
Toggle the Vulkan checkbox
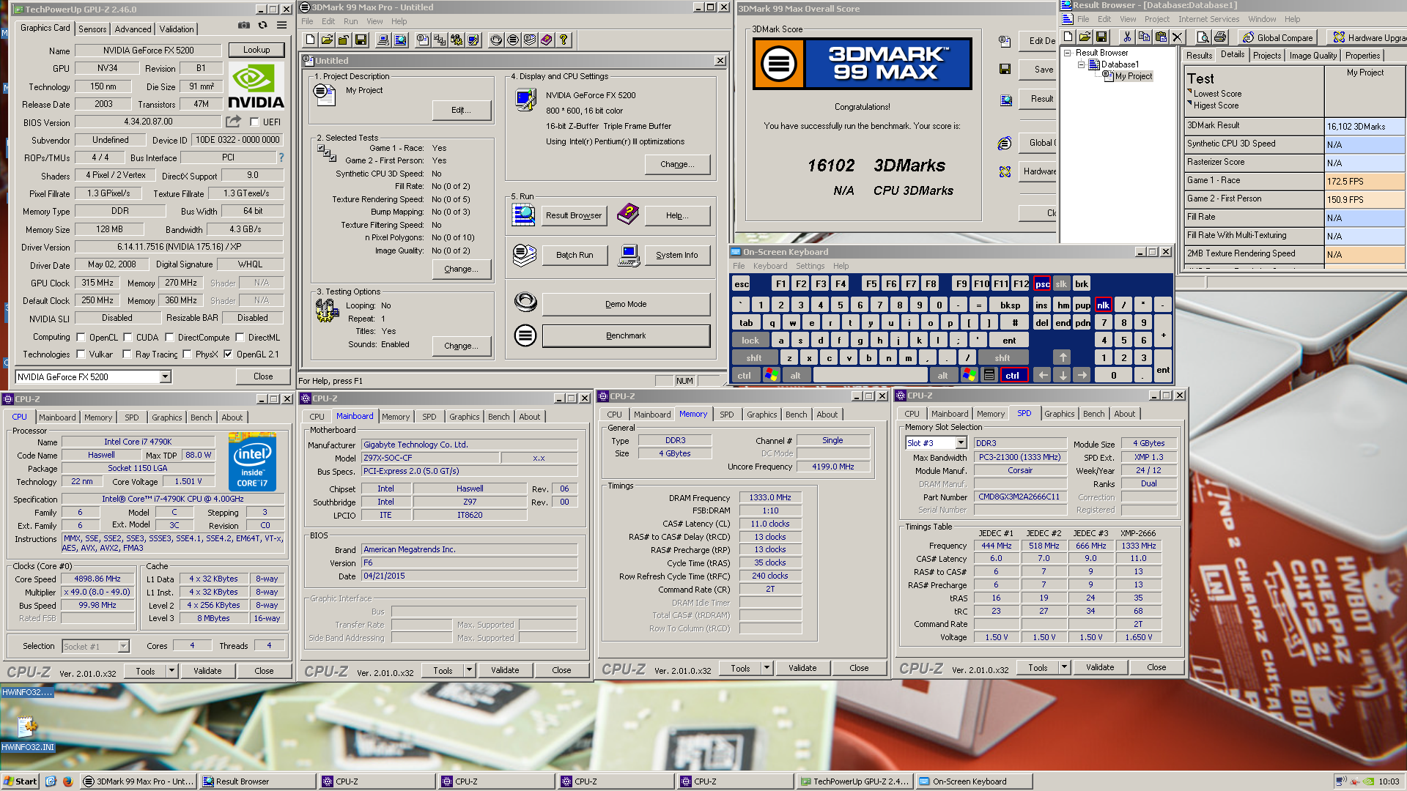81,354
